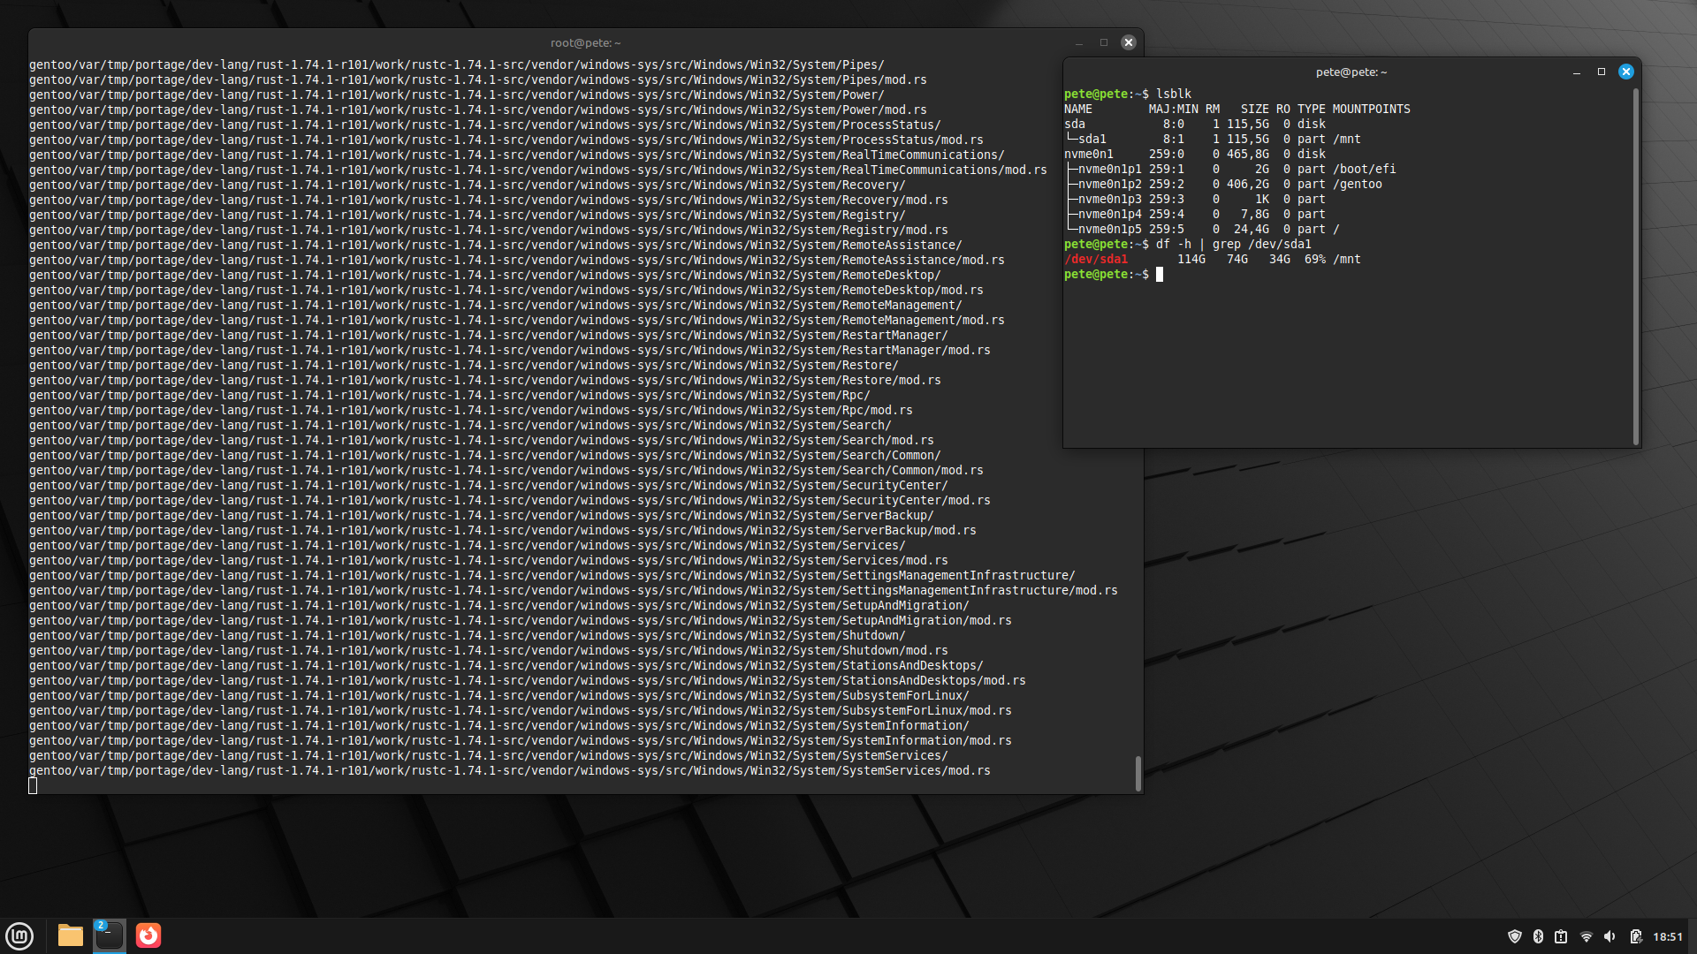The image size is (1697, 954).
Task: Maximize the pete@pete terminal window
Action: (x=1601, y=72)
